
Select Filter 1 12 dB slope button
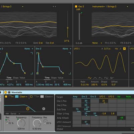pyautogui.click(x=17, y=96)
